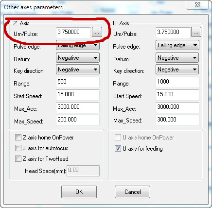Select the U_Axis Range field showing 1000
This screenshot has height=208, width=212.
[x=177, y=82]
